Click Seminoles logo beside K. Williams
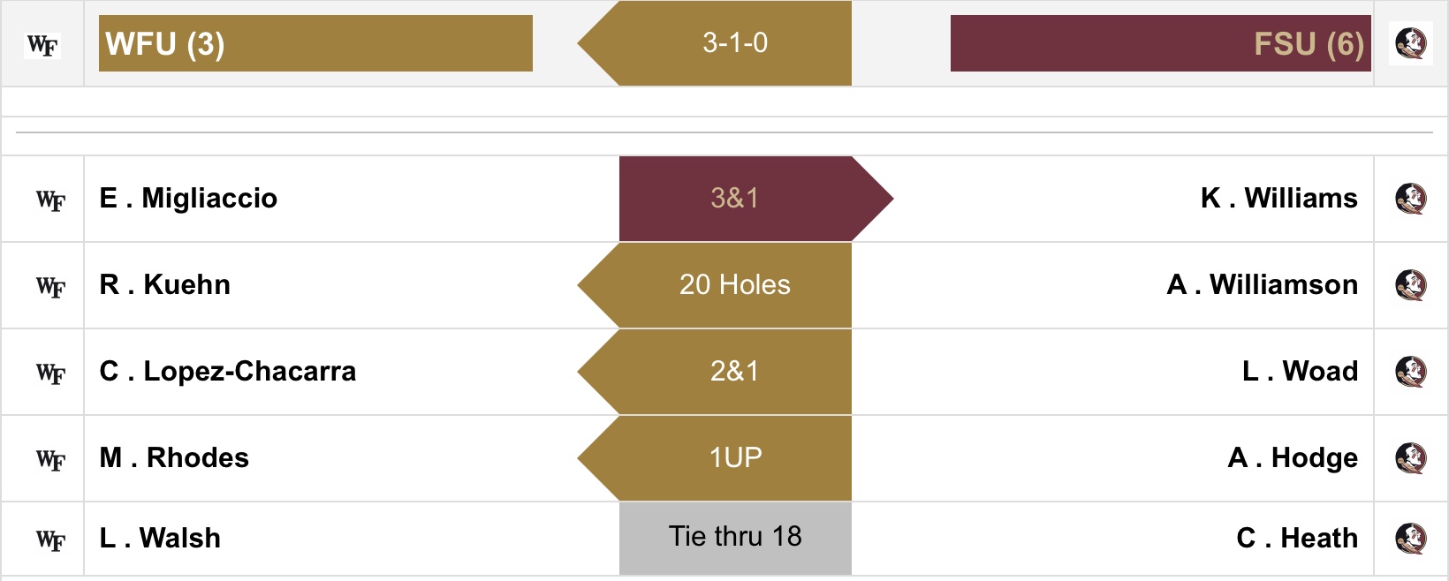 click(x=1411, y=199)
